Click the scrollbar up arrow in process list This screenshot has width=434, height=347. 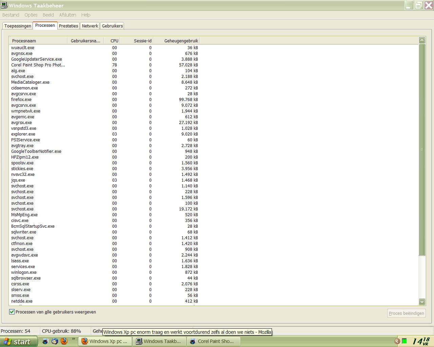[x=422, y=40]
